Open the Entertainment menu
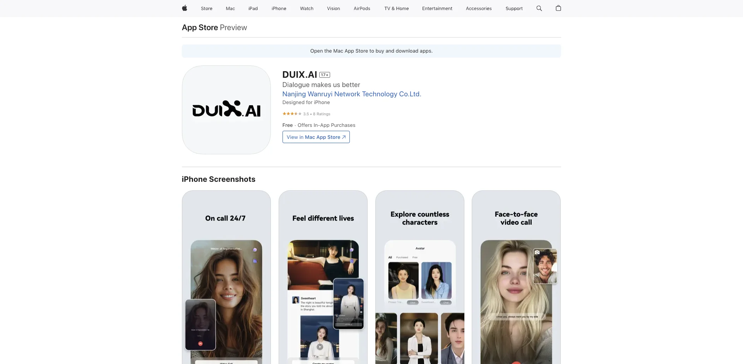743x364 pixels. tap(437, 9)
